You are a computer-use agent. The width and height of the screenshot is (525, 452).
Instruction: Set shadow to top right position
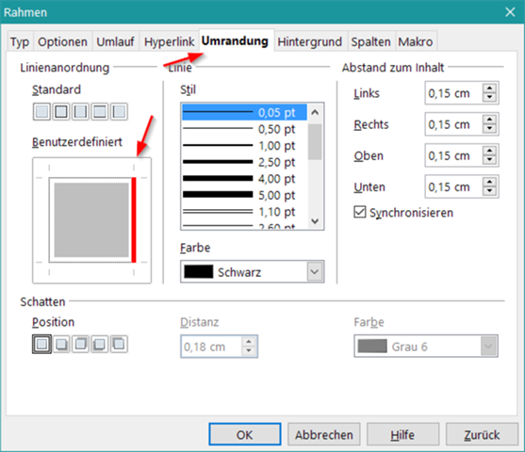[80, 344]
